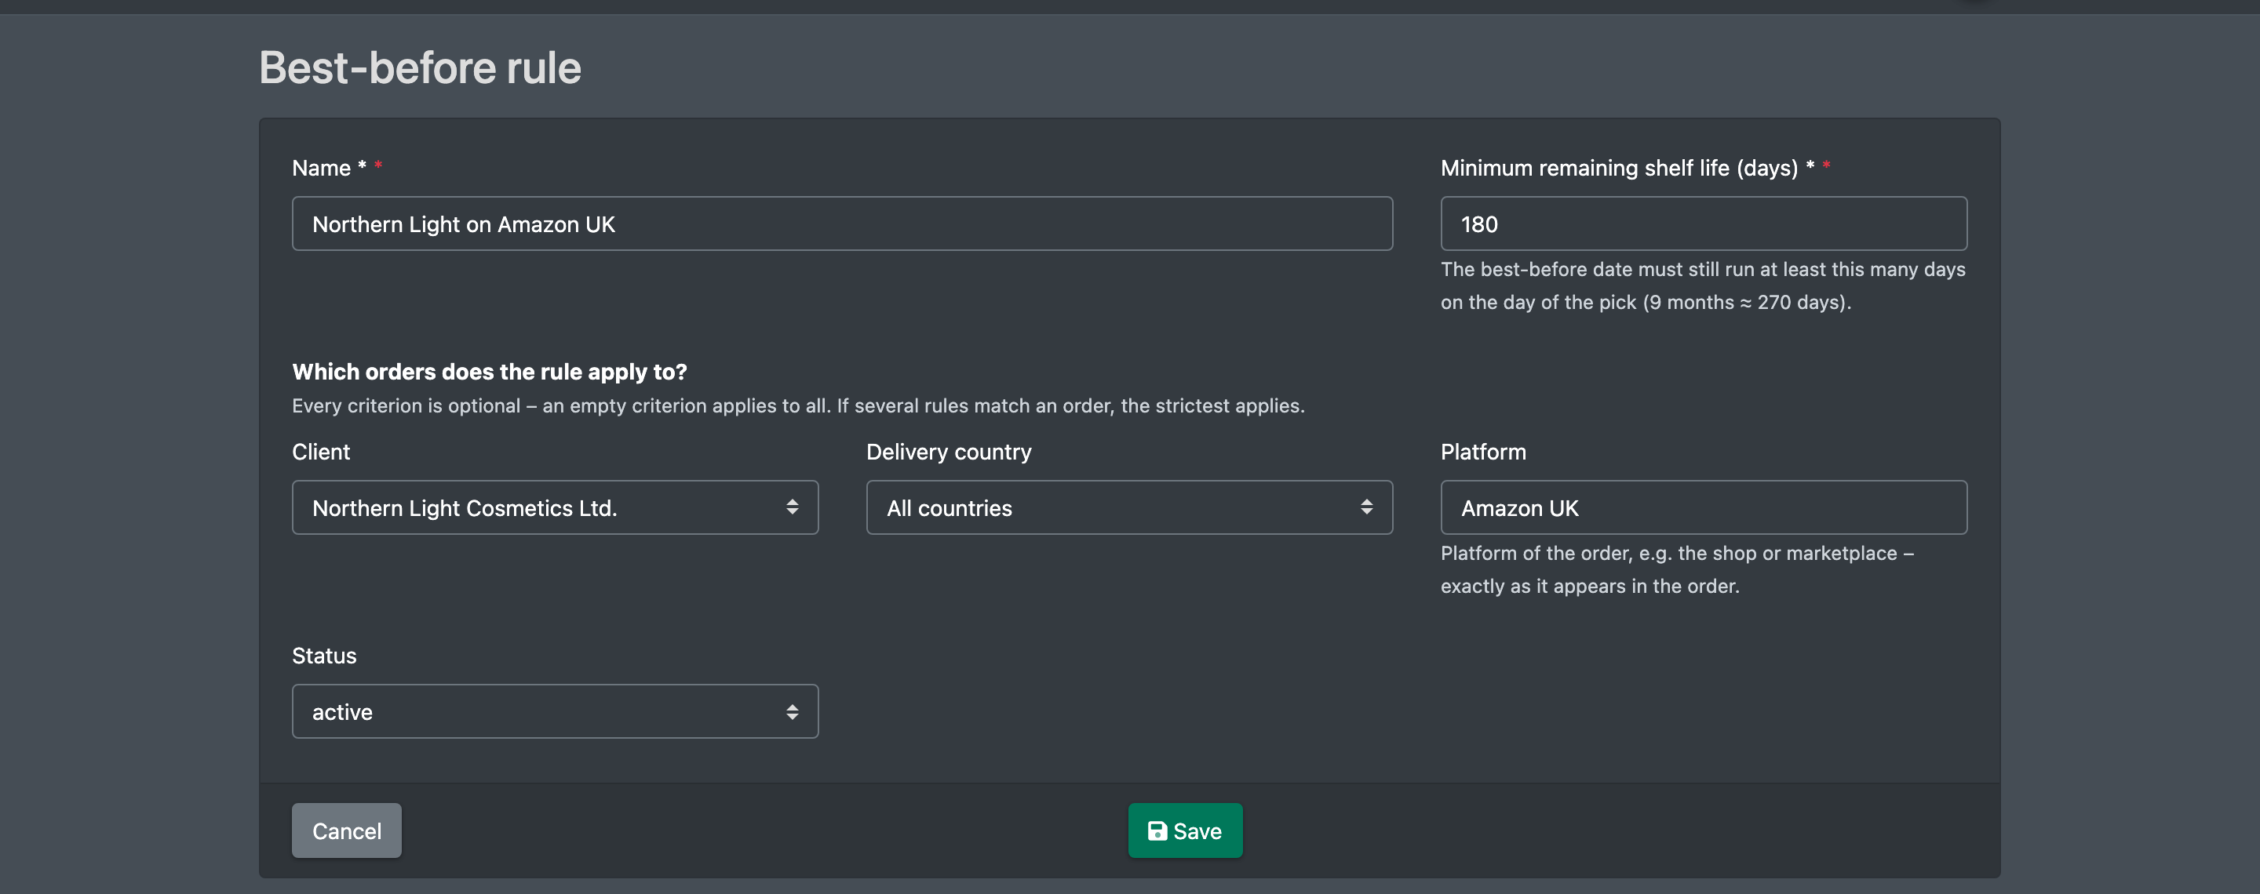Click the 'Every criterion is optional' hint text
The height and width of the screenshot is (894, 2260).
pyautogui.click(x=798, y=405)
